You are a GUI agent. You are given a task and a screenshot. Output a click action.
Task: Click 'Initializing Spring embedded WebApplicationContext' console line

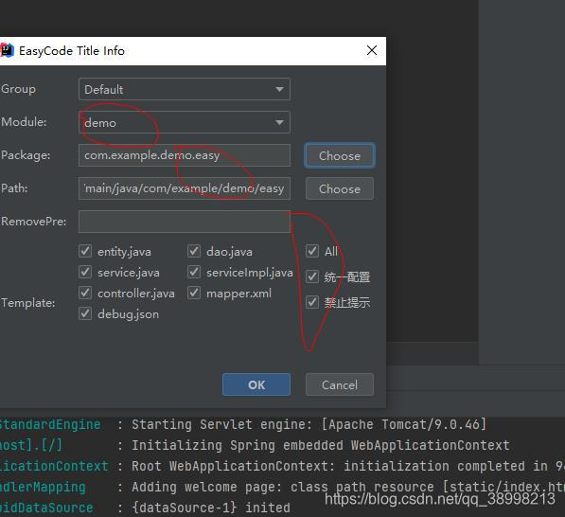coord(320,445)
